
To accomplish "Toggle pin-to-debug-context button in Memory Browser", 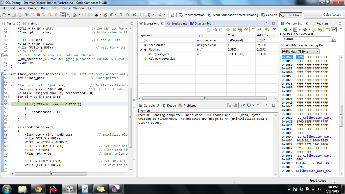I will click(x=334, y=30).
